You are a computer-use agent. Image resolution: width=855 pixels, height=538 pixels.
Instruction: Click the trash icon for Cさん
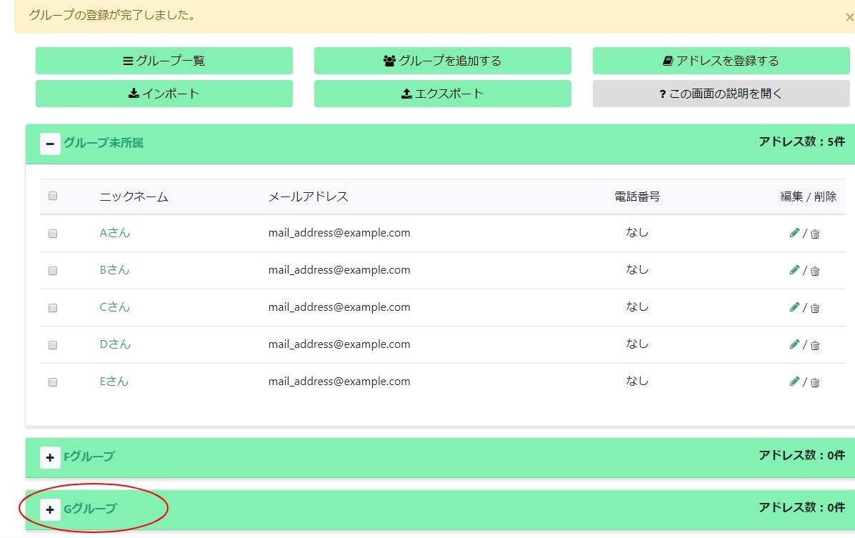coord(814,308)
